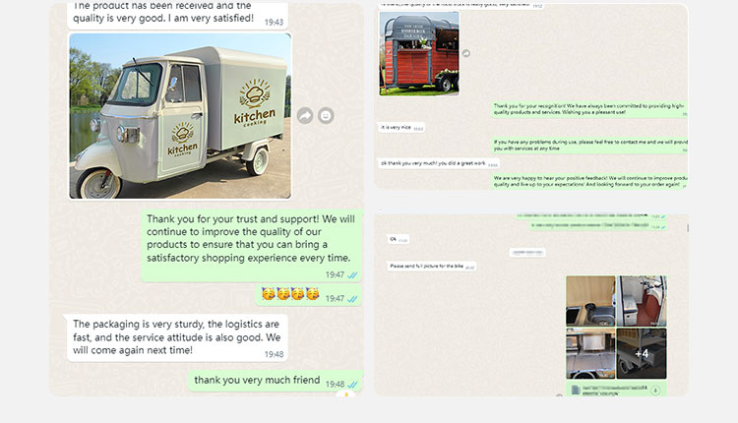
Task: Select 'it is very nice' message bubble
Action: click(x=401, y=128)
